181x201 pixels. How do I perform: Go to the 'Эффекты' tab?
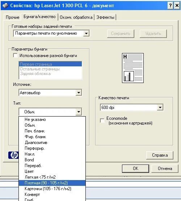pos(105,17)
